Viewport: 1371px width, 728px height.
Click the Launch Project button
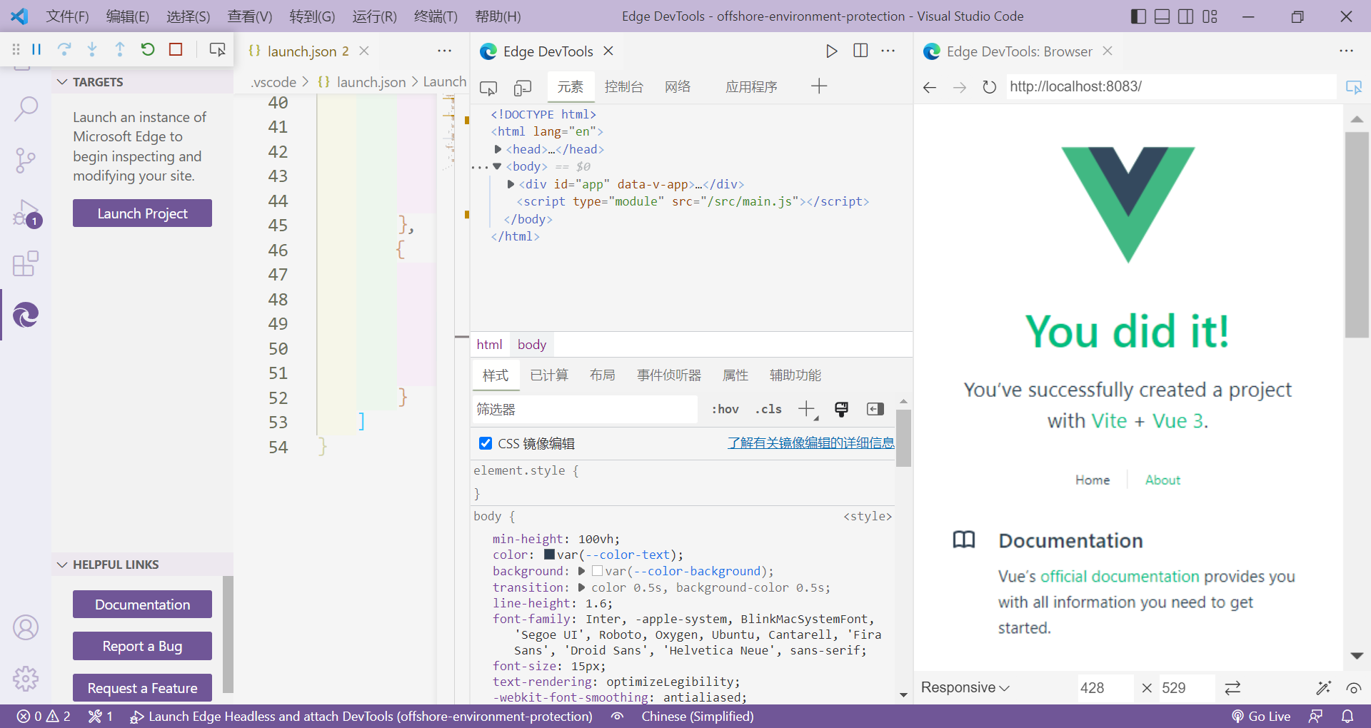(142, 213)
